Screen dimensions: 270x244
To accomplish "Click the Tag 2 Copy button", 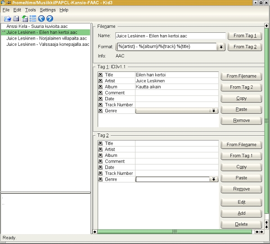I will [x=241, y=167].
